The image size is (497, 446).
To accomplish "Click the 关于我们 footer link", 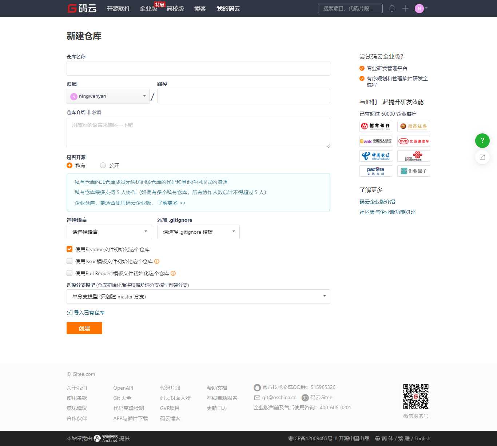I will tap(77, 388).
